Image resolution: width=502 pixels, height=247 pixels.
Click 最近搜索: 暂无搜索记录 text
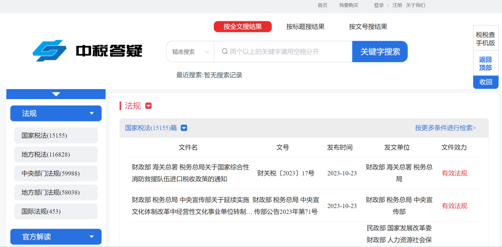coord(209,76)
